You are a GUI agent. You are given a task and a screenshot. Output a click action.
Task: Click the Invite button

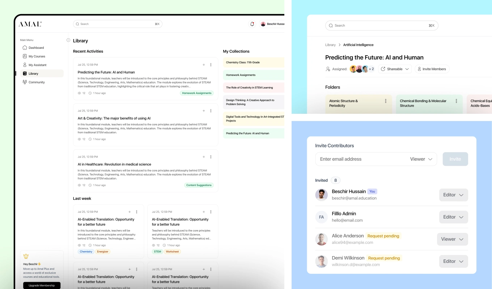point(455,159)
